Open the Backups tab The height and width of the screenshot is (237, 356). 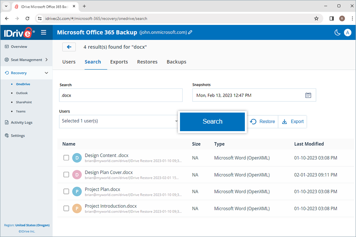(176, 62)
